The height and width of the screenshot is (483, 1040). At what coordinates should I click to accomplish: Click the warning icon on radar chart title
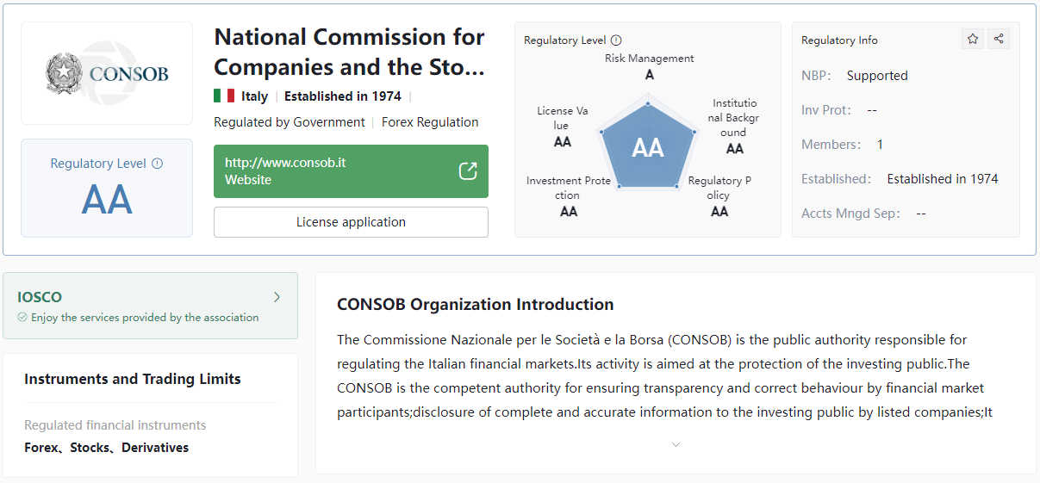pos(616,40)
